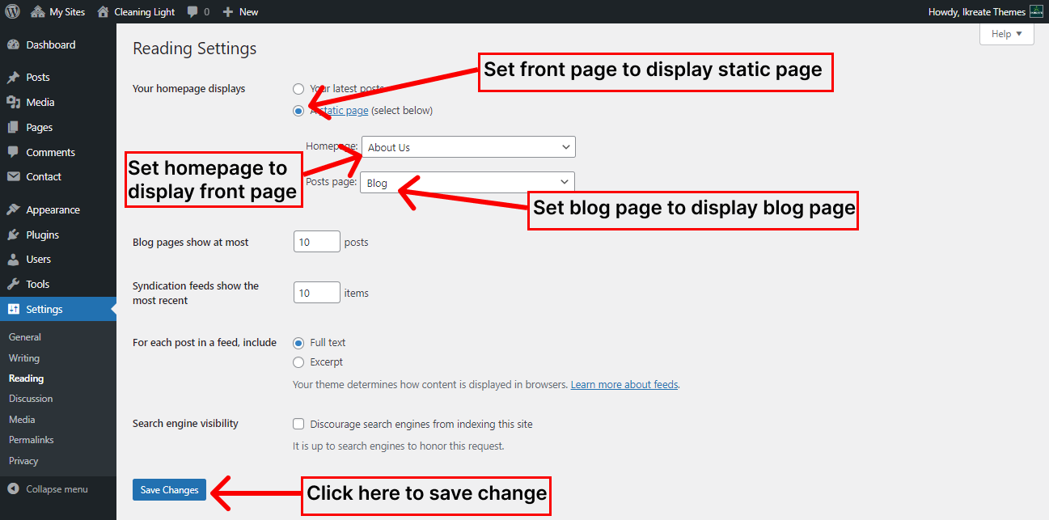
Task: Expand the Posts page dropdown showing Blog
Action: pyautogui.click(x=467, y=183)
